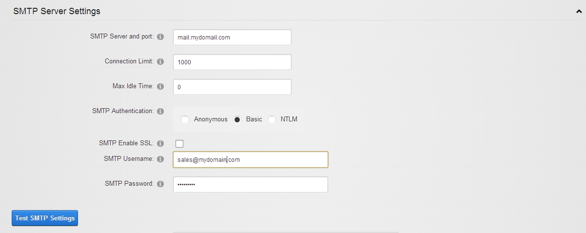Click the Max Idle Time input field

coord(232,87)
